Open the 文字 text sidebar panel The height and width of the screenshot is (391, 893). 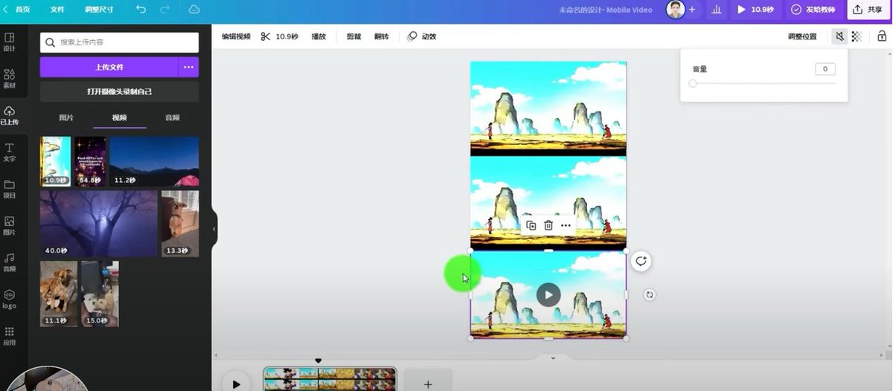tap(10, 152)
